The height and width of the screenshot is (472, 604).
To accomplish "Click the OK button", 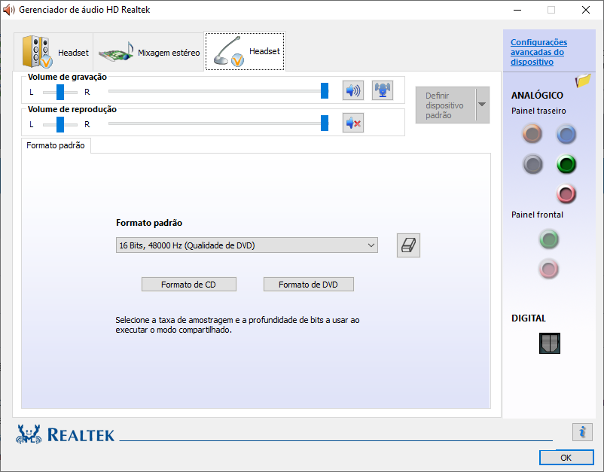I will [566, 458].
